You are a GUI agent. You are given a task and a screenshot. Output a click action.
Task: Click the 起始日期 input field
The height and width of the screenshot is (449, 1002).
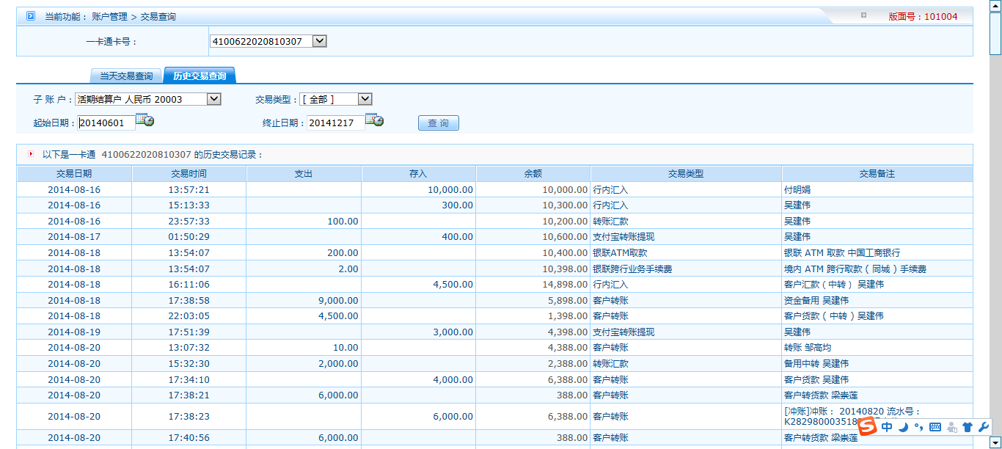(106, 123)
